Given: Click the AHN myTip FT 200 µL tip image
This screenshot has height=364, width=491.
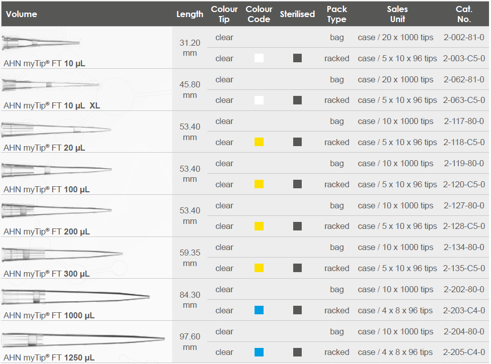Looking at the screenshot, I should [57, 210].
